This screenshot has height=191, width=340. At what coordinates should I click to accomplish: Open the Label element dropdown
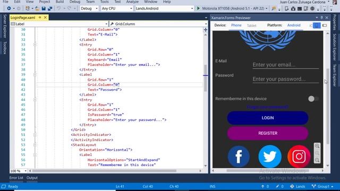coord(59,24)
